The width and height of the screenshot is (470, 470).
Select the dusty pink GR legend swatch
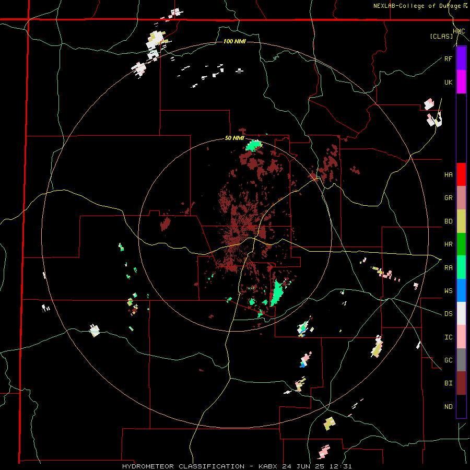461,198
